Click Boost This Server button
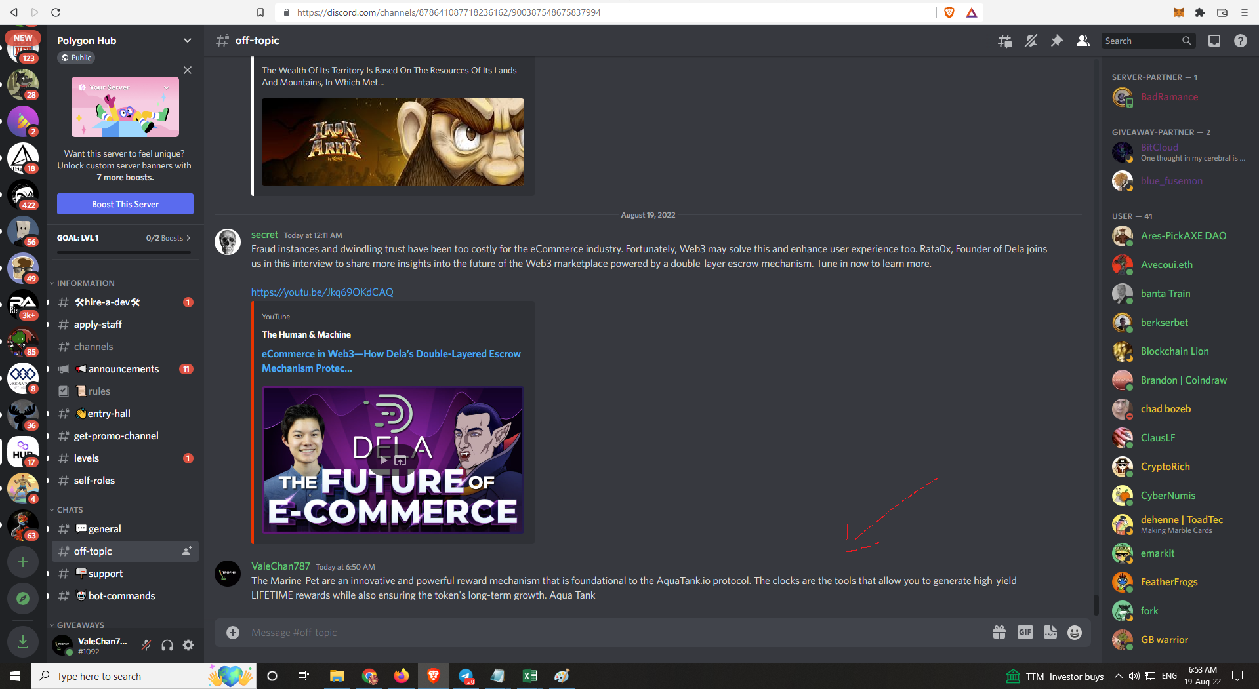The image size is (1259, 689). 125,204
